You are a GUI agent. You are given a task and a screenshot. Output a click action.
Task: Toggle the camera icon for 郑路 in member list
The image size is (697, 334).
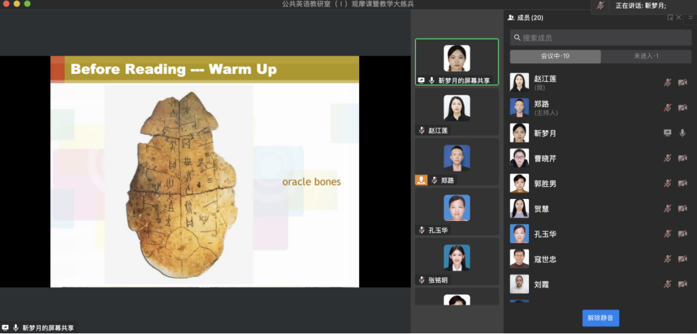pos(682,108)
